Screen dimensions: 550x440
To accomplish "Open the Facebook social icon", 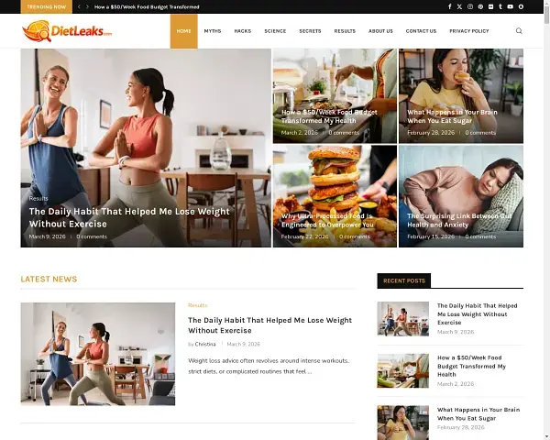I will (x=450, y=6).
